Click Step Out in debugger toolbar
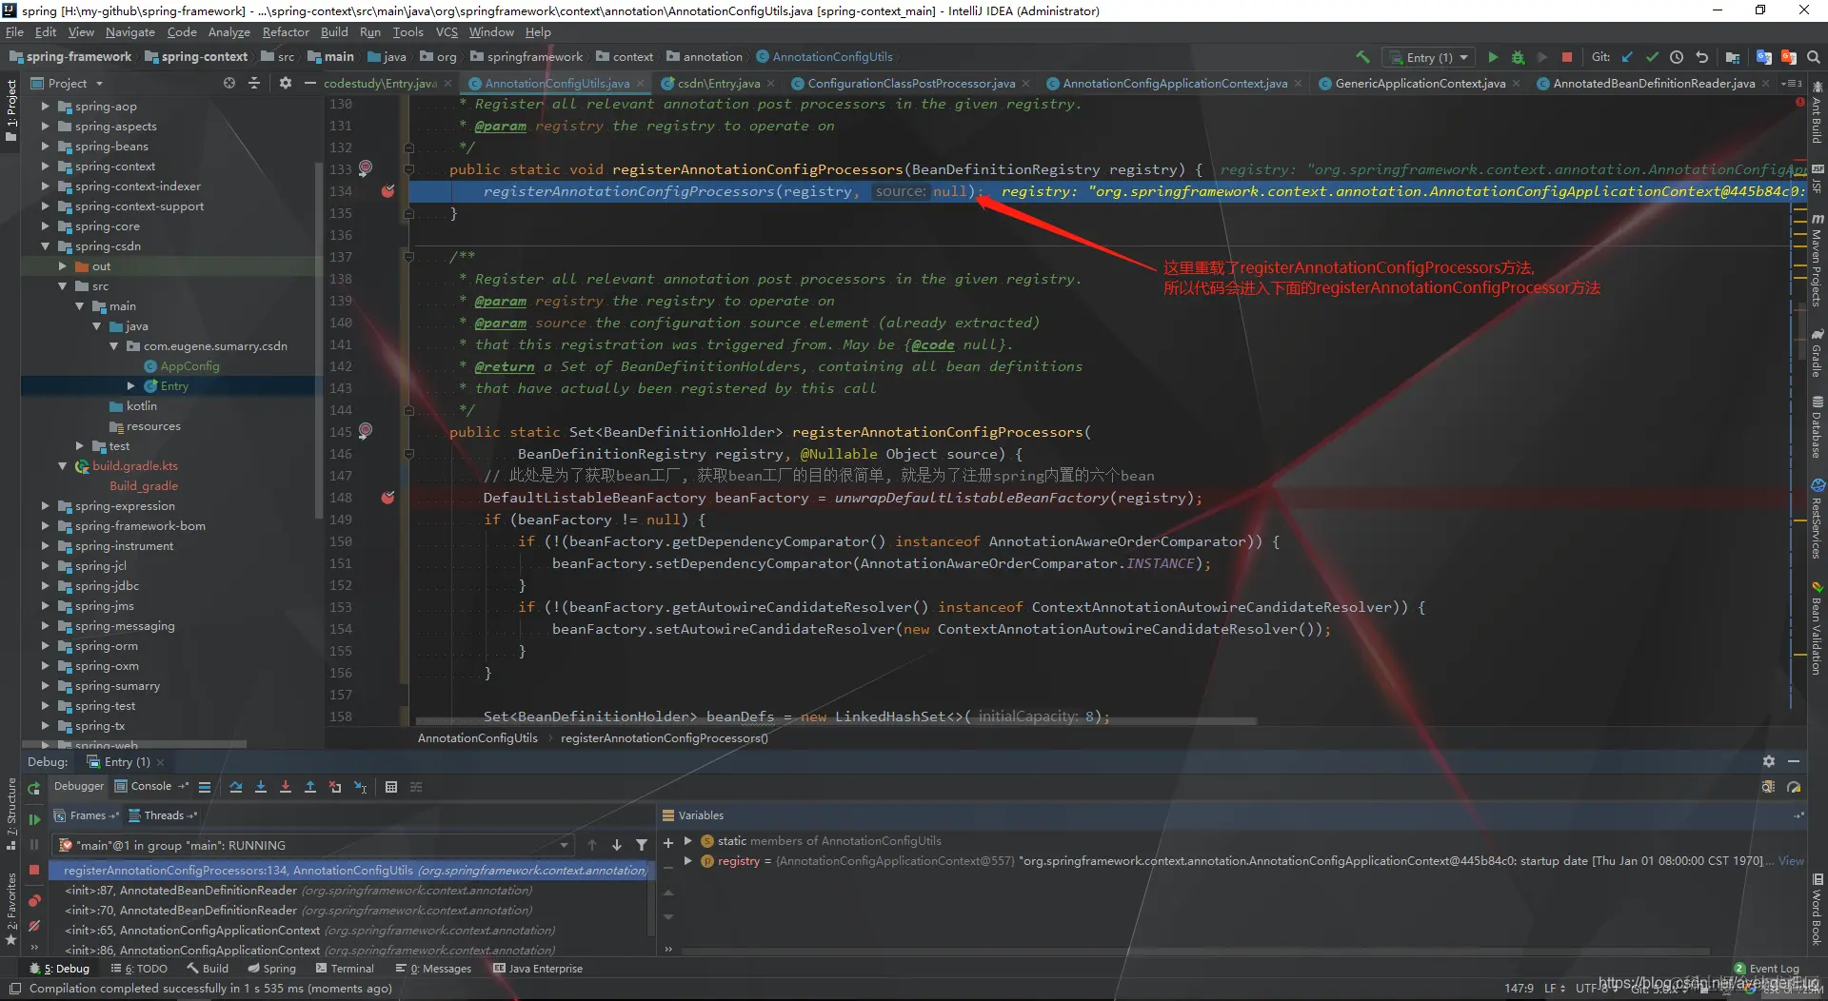 click(310, 787)
